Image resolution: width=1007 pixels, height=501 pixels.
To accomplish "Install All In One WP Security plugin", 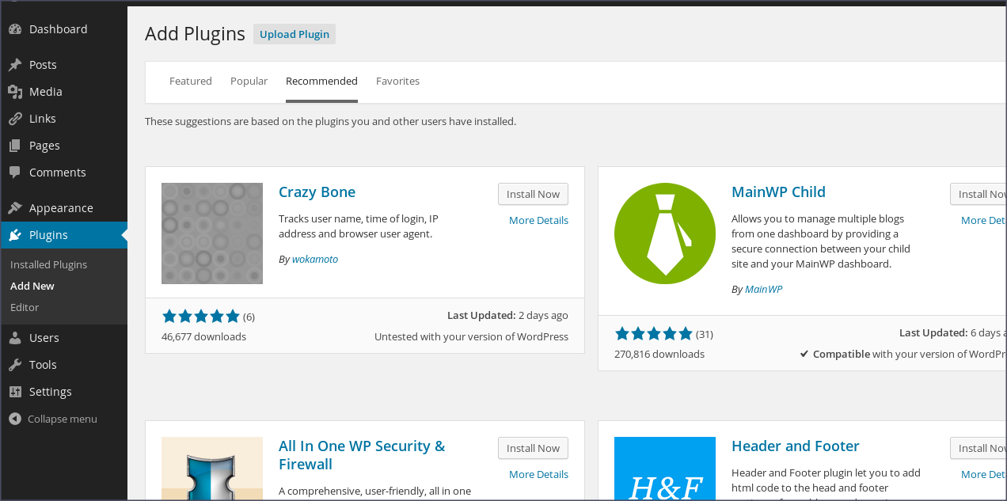I will 533,448.
